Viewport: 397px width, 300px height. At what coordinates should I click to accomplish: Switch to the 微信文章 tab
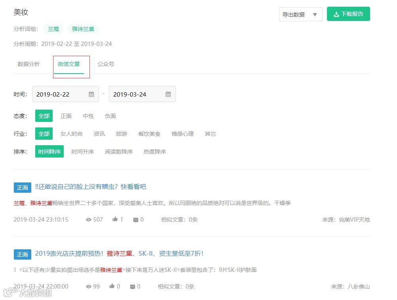68,64
